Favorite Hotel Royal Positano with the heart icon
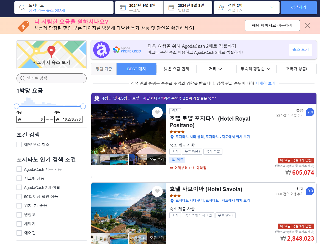The image size is (320, 245). pyautogui.click(x=157, y=112)
